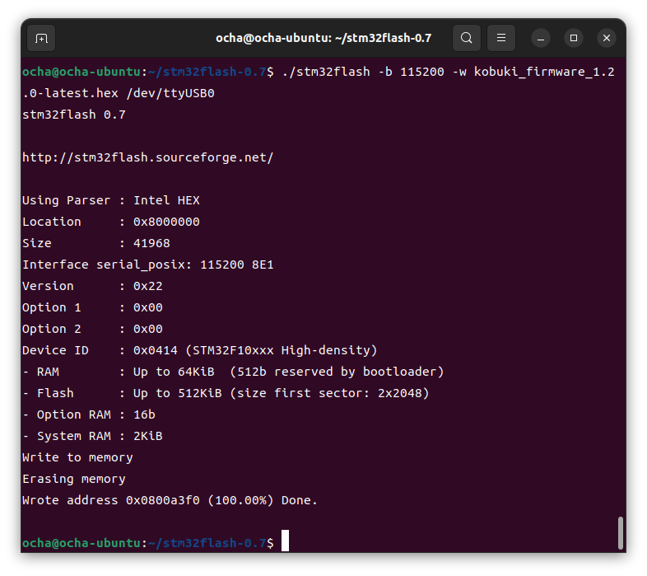Open the hamburger menu in the header
Image resolution: width=647 pixels, height=576 pixels.
pos(500,38)
